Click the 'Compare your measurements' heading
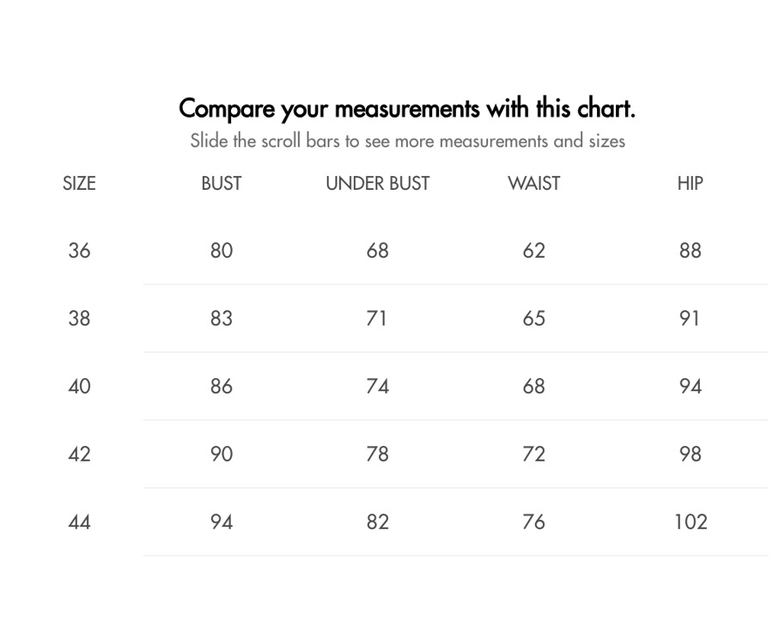The width and height of the screenshot is (773, 622). (x=407, y=109)
